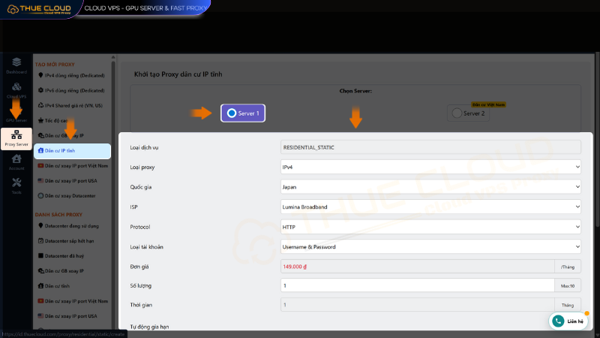Open IPv4 dùng riêng (Dedicated)
This screenshot has height=338, width=600.
[x=71, y=76]
